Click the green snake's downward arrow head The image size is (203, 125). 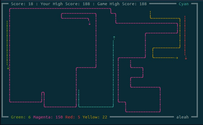point(8,68)
